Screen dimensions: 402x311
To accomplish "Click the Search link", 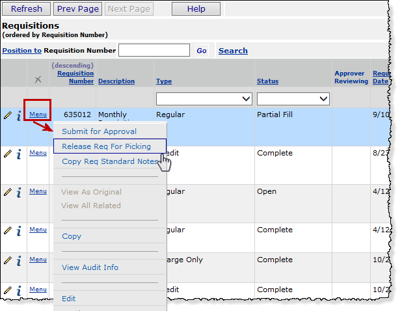I will 233,51.
